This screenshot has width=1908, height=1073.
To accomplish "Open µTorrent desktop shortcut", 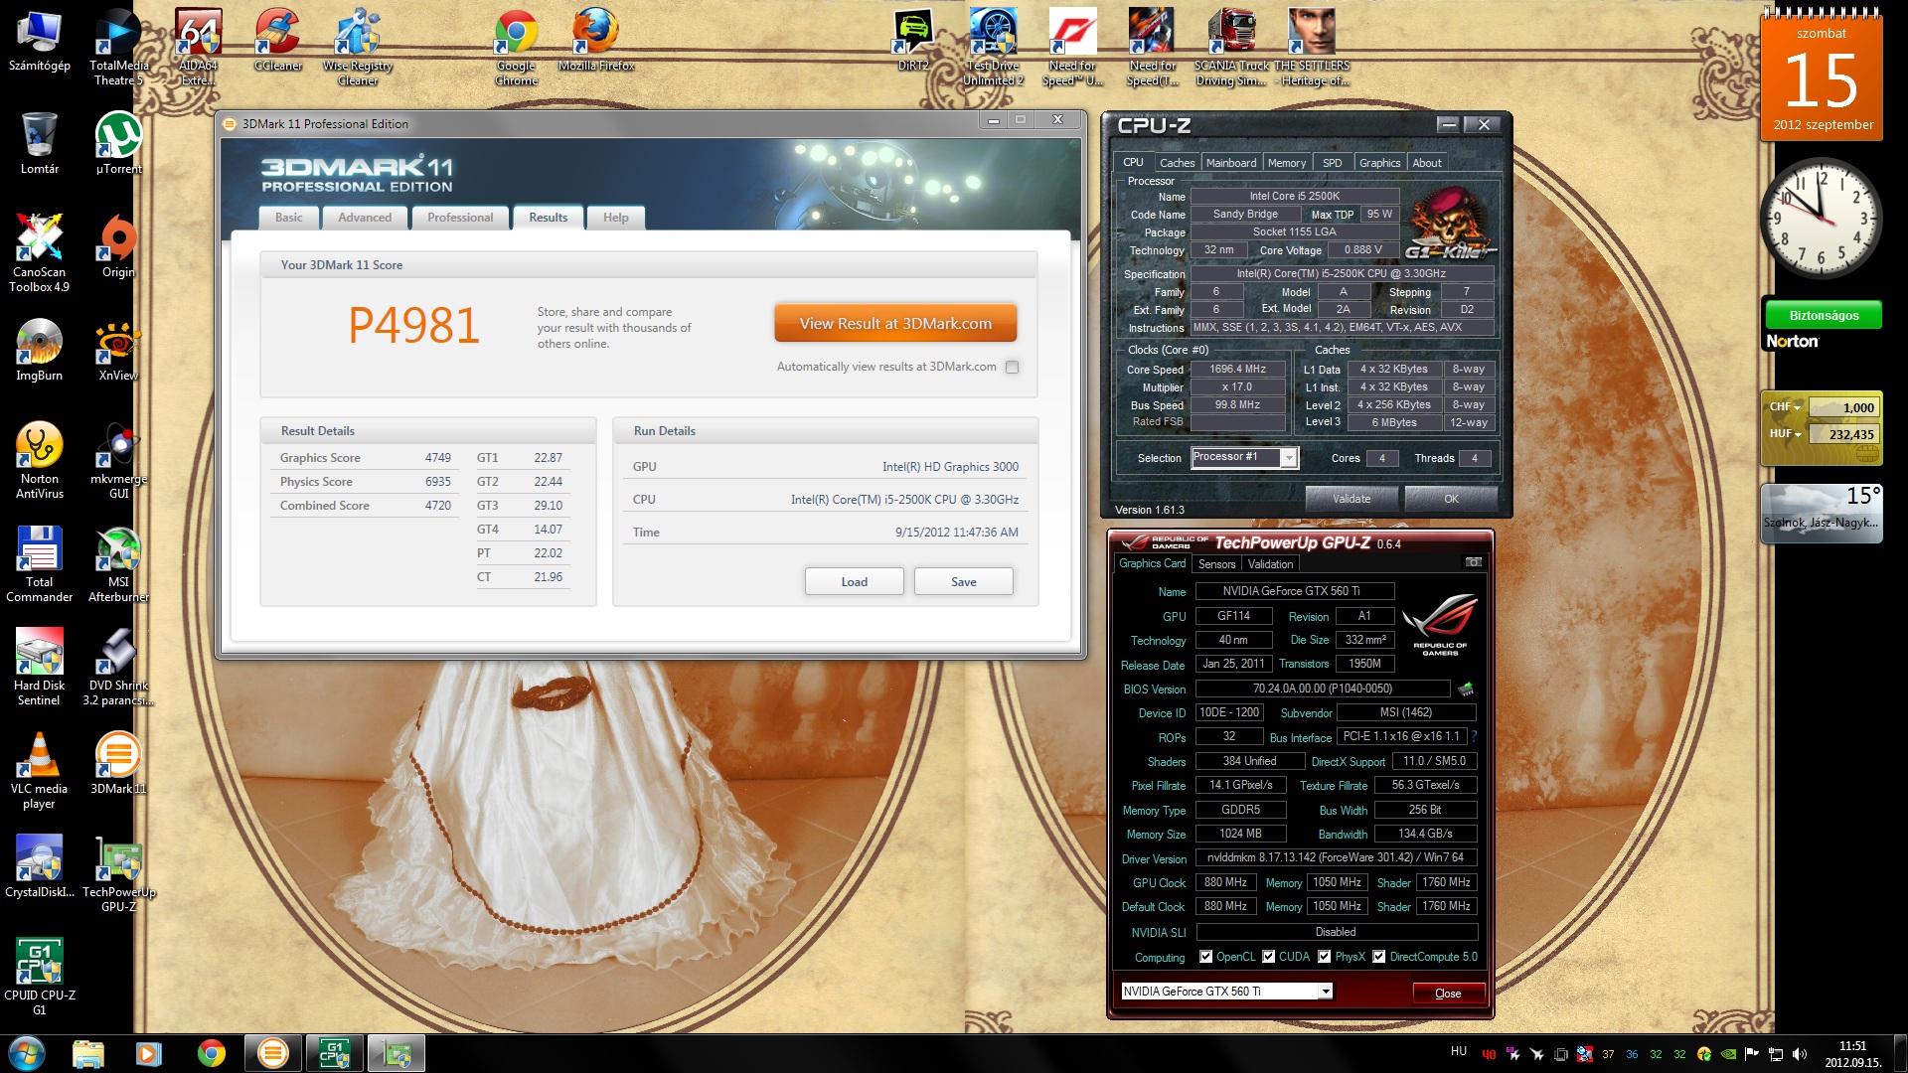I will (x=118, y=145).
